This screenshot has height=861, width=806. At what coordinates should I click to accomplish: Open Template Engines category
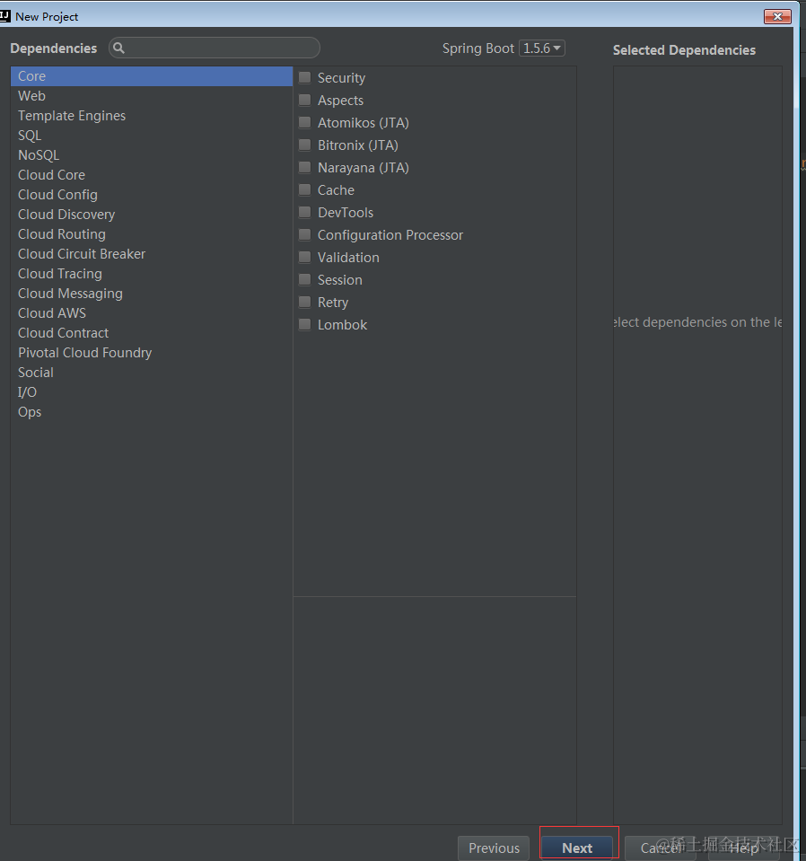pos(152,116)
